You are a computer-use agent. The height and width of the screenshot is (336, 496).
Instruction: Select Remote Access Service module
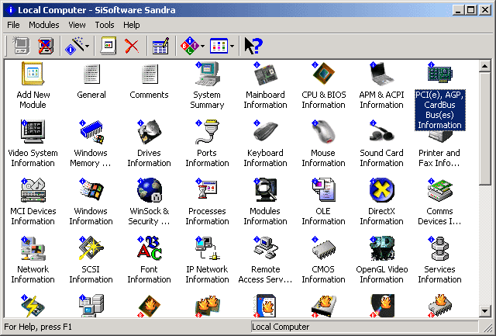click(265, 248)
